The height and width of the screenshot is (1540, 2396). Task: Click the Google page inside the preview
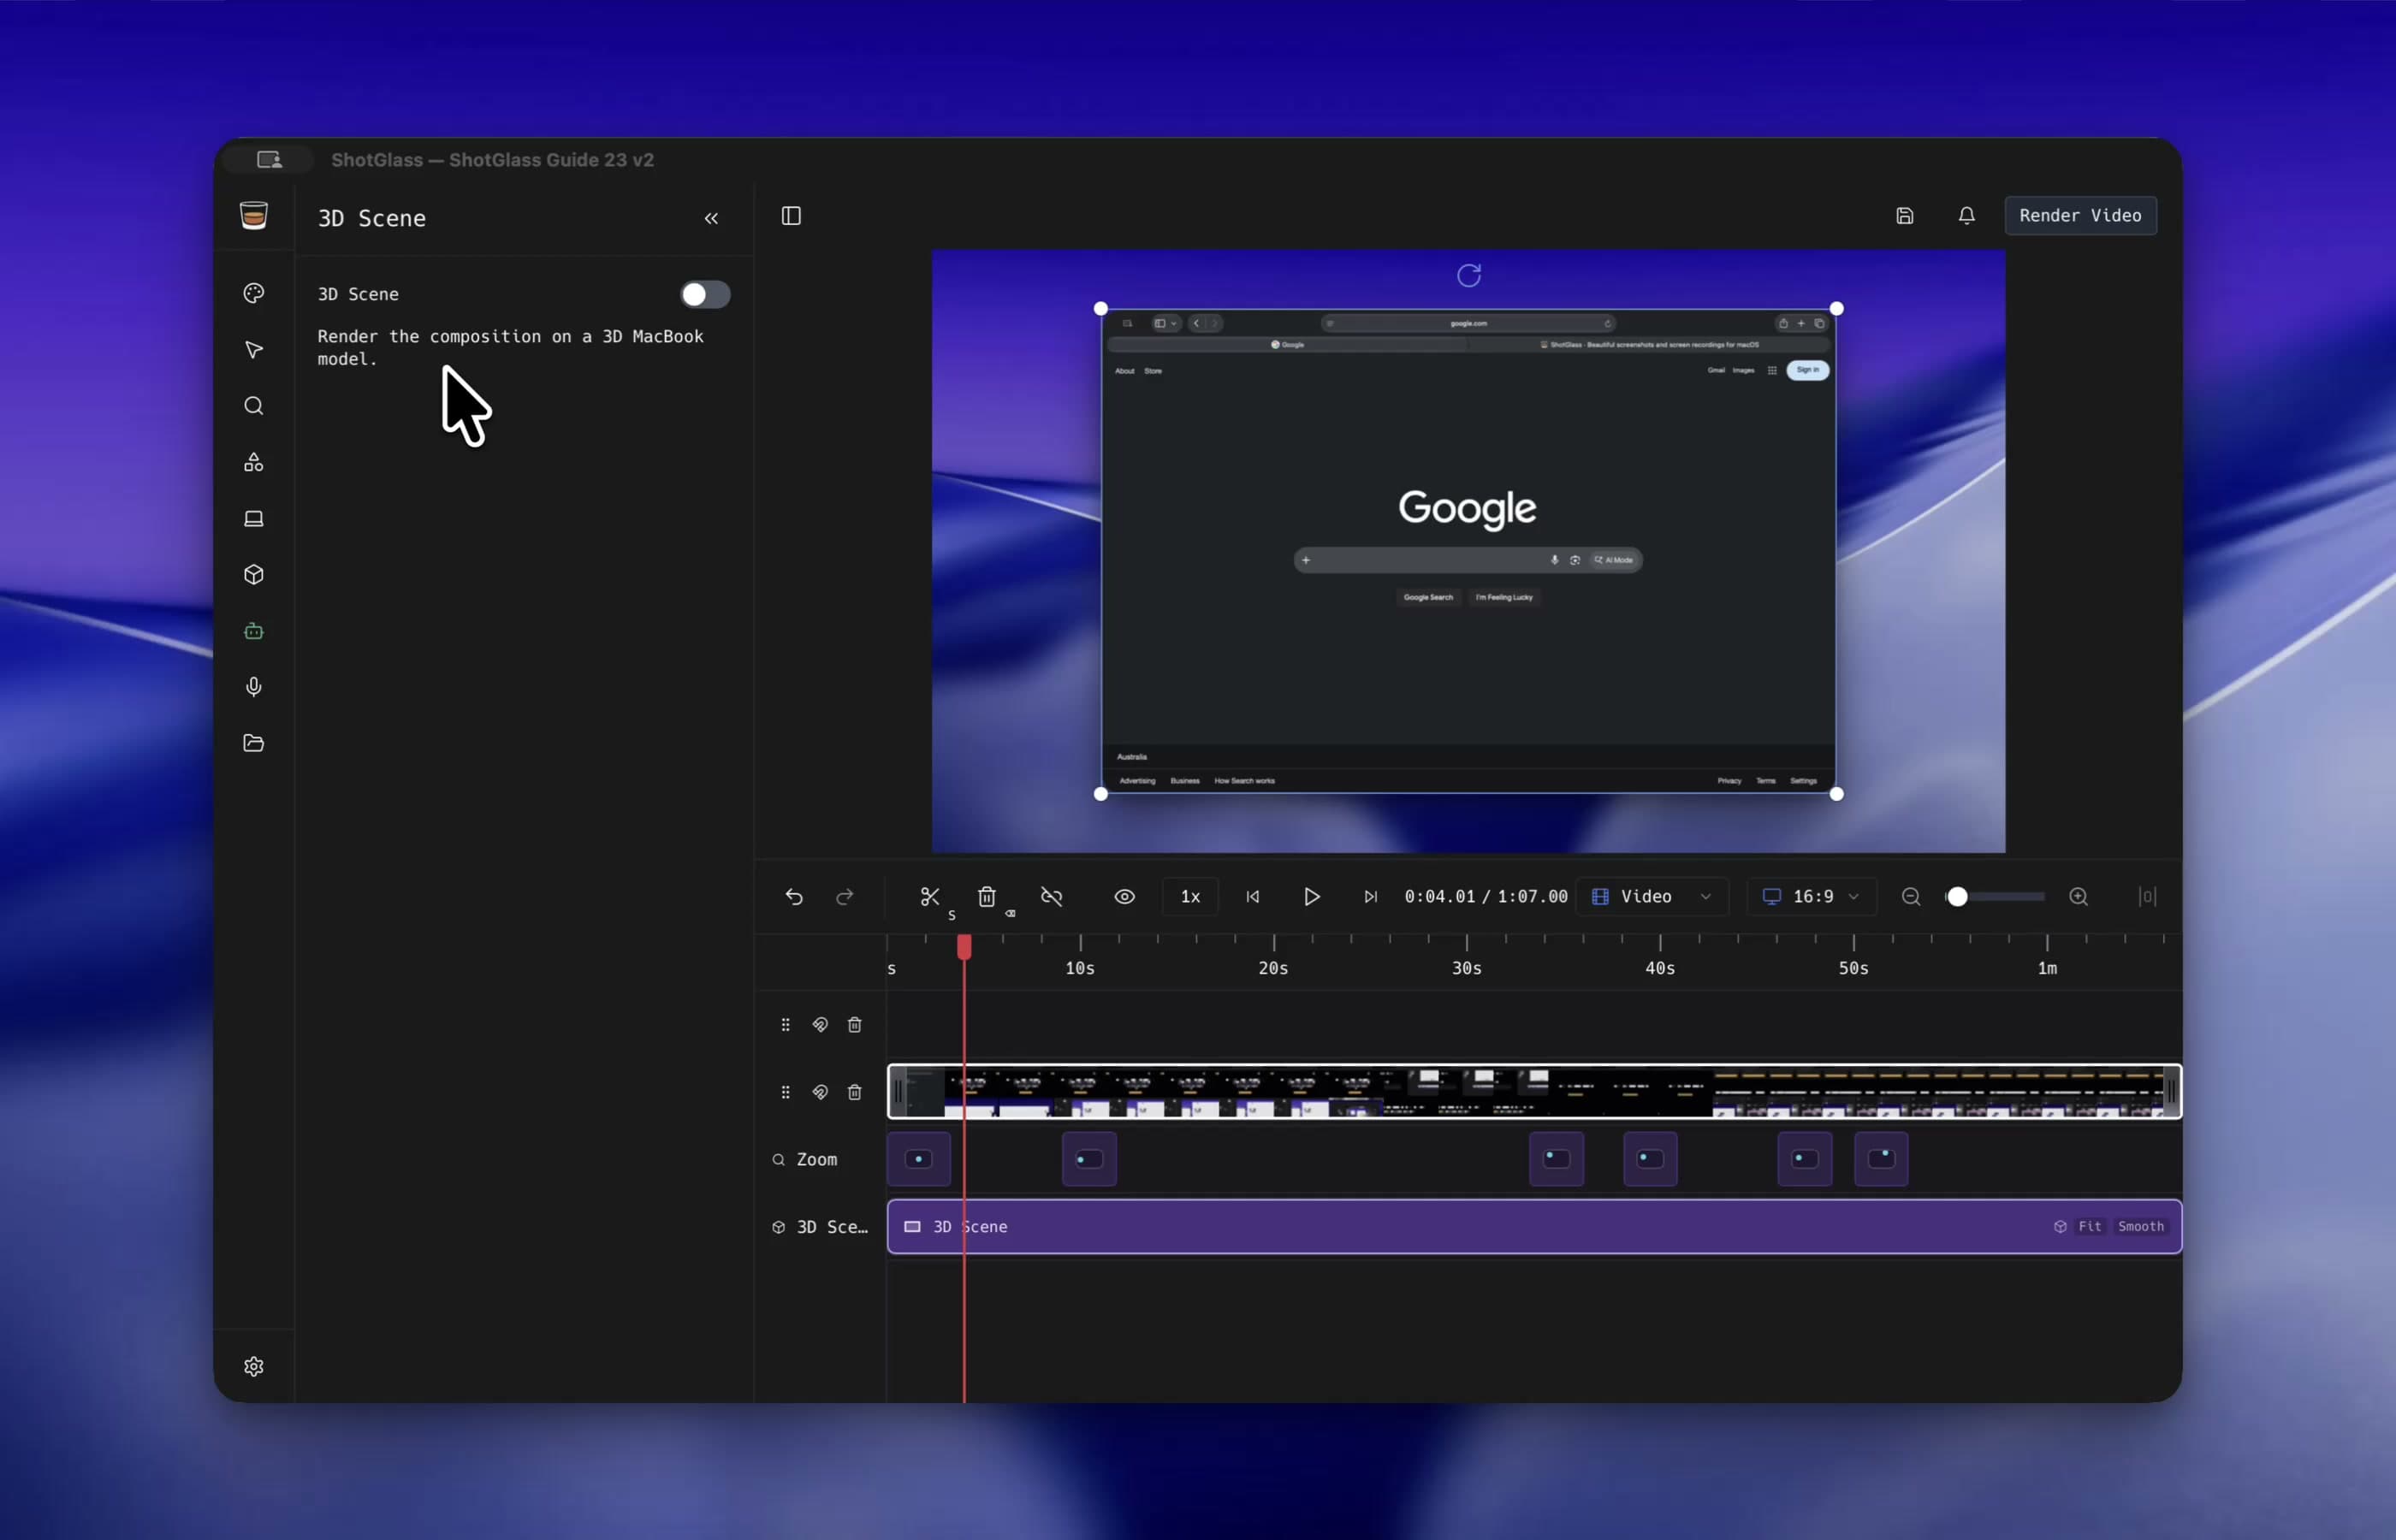pos(1468,551)
